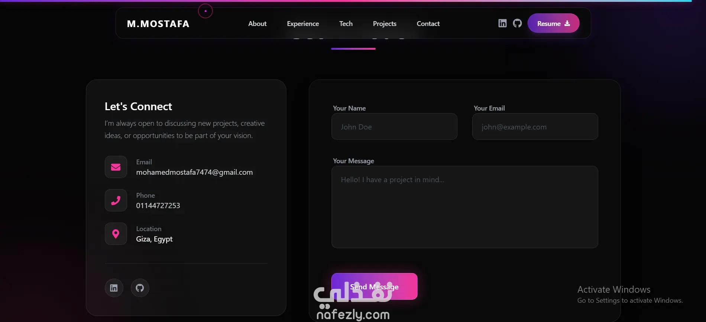Screen dimensions: 706x322
Task: Click the M.MOSTAFA logo
Action: 158,24
